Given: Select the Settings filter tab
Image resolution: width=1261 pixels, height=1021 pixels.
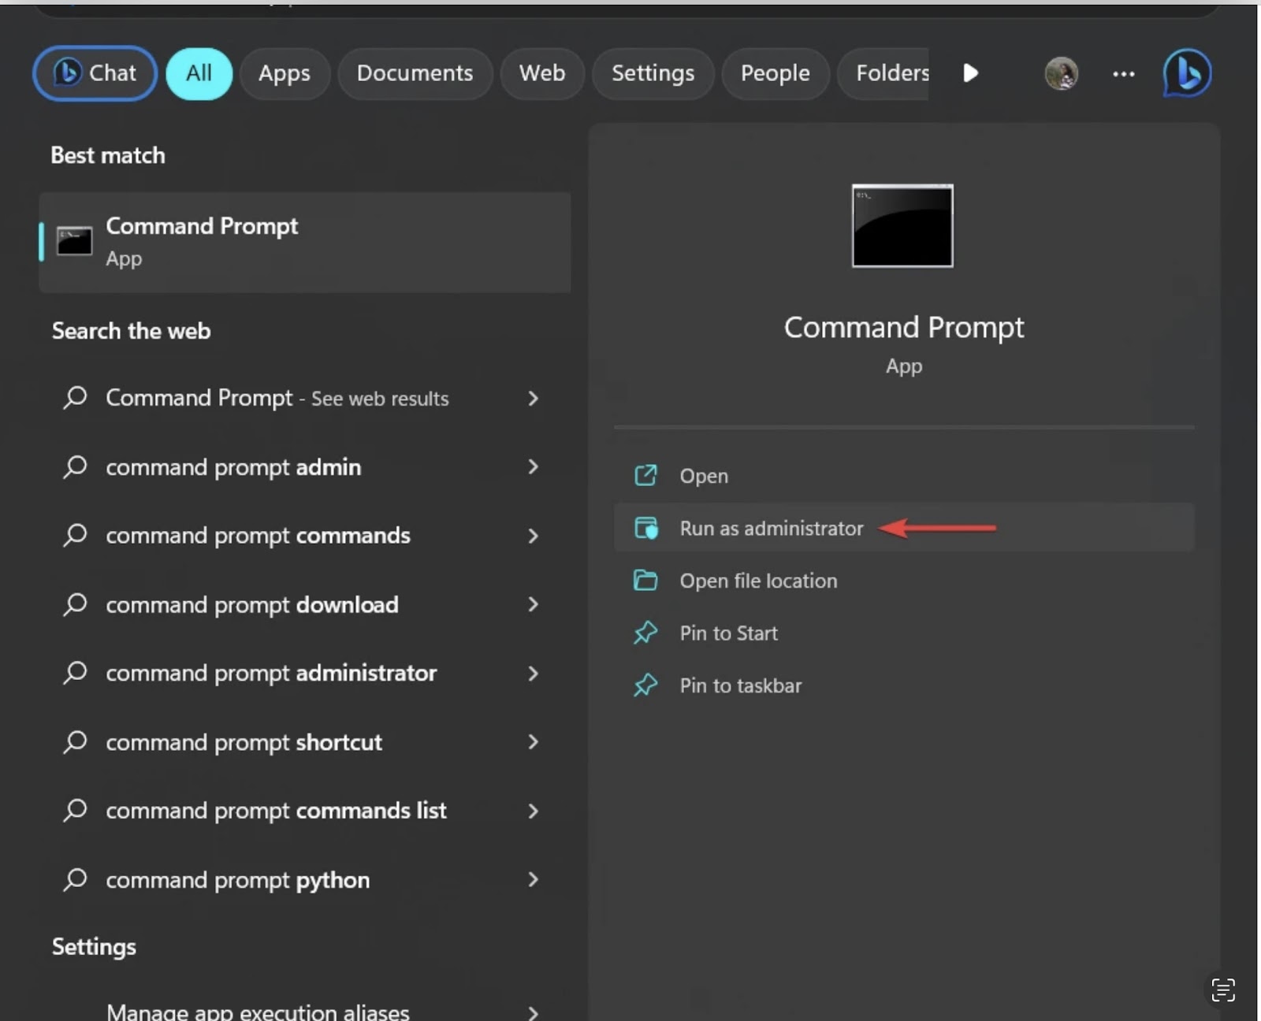Looking at the screenshot, I should coord(653,73).
